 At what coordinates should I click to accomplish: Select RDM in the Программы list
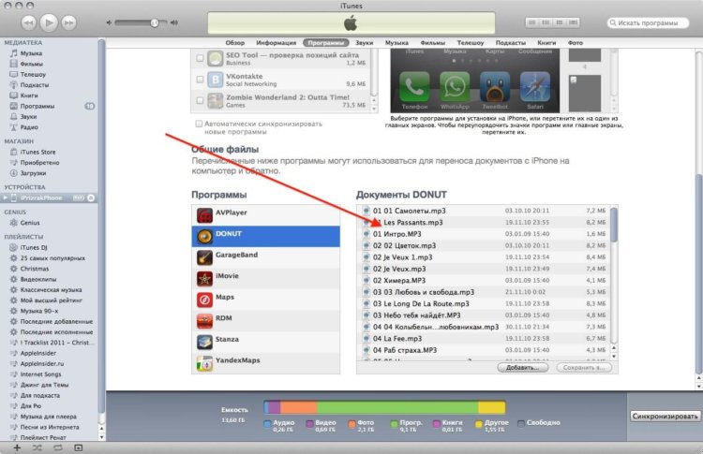(265, 320)
